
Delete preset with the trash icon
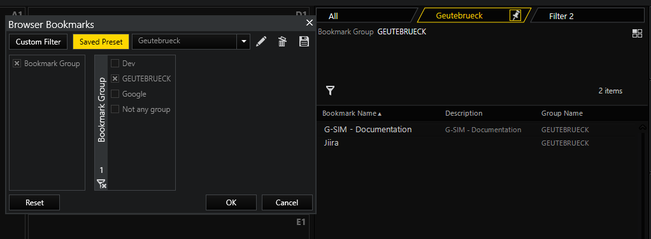[x=282, y=42]
